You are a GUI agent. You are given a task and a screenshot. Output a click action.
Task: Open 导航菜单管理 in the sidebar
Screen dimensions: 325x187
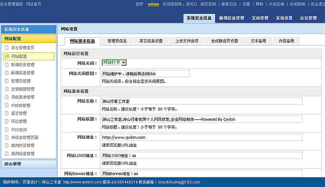point(23,97)
